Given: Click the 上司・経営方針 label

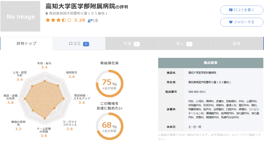Looking at the screenshot, I should click(20, 74).
